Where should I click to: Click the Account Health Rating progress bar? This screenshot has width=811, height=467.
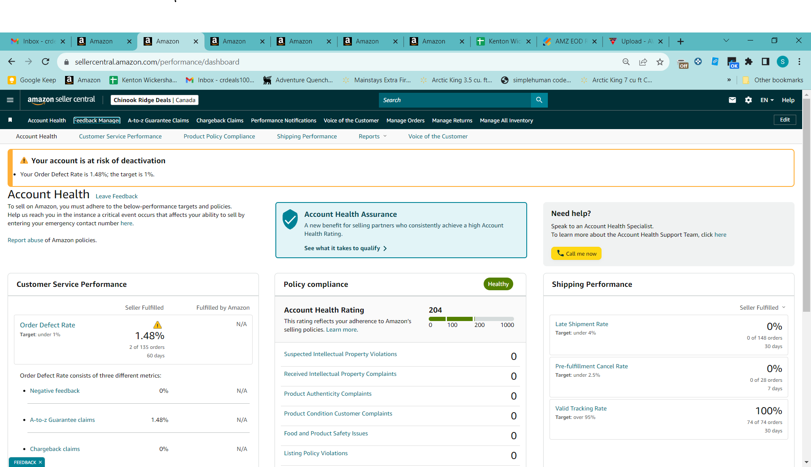(x=471, y=319)
